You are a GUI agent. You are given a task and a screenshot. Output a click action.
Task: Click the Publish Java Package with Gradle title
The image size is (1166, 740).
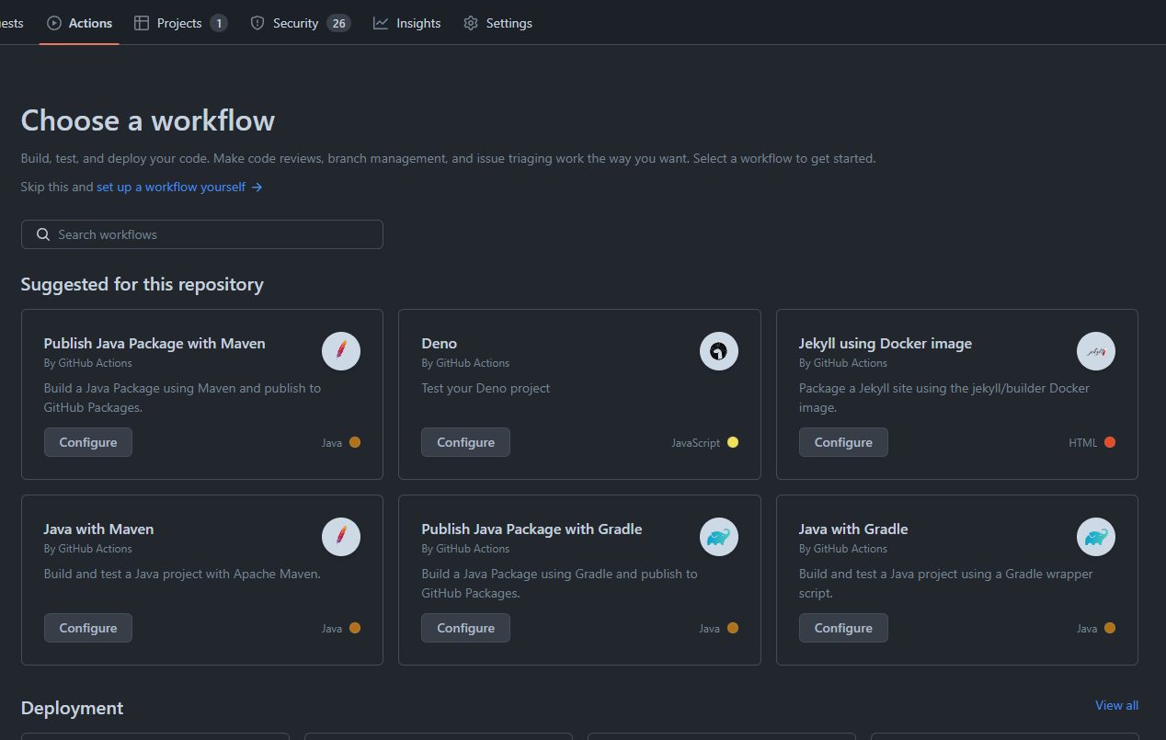(532, 529)
